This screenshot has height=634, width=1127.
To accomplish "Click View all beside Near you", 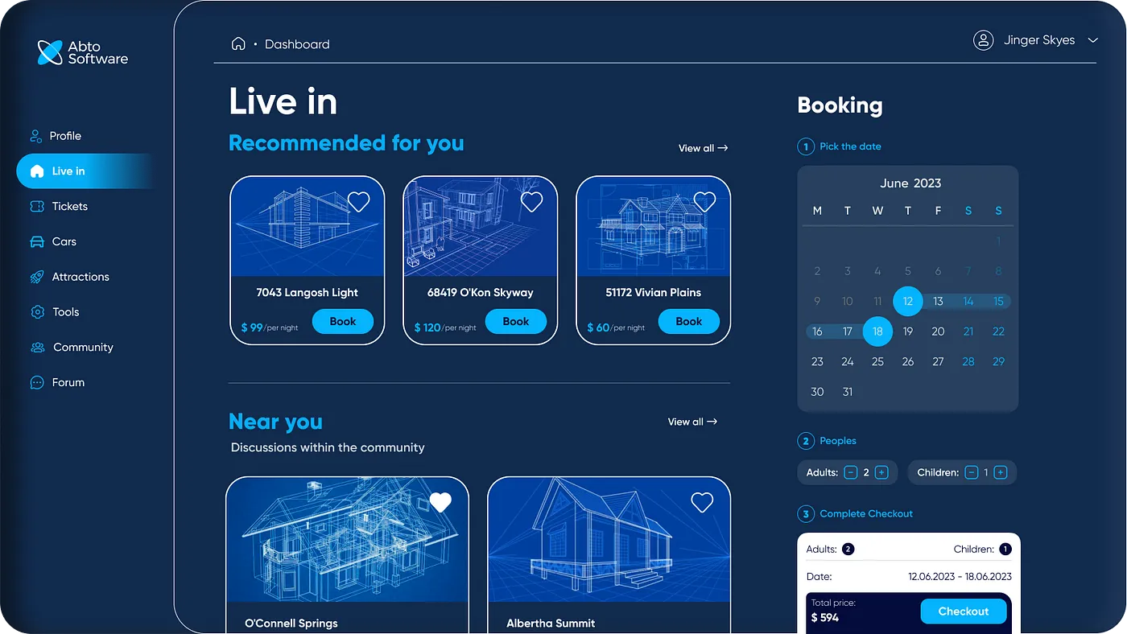I will [691, 421].
